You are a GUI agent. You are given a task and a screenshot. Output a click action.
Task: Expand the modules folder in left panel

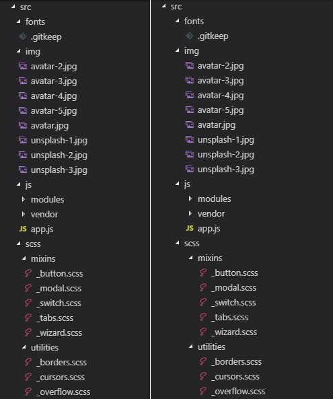[x=24, y=199]
